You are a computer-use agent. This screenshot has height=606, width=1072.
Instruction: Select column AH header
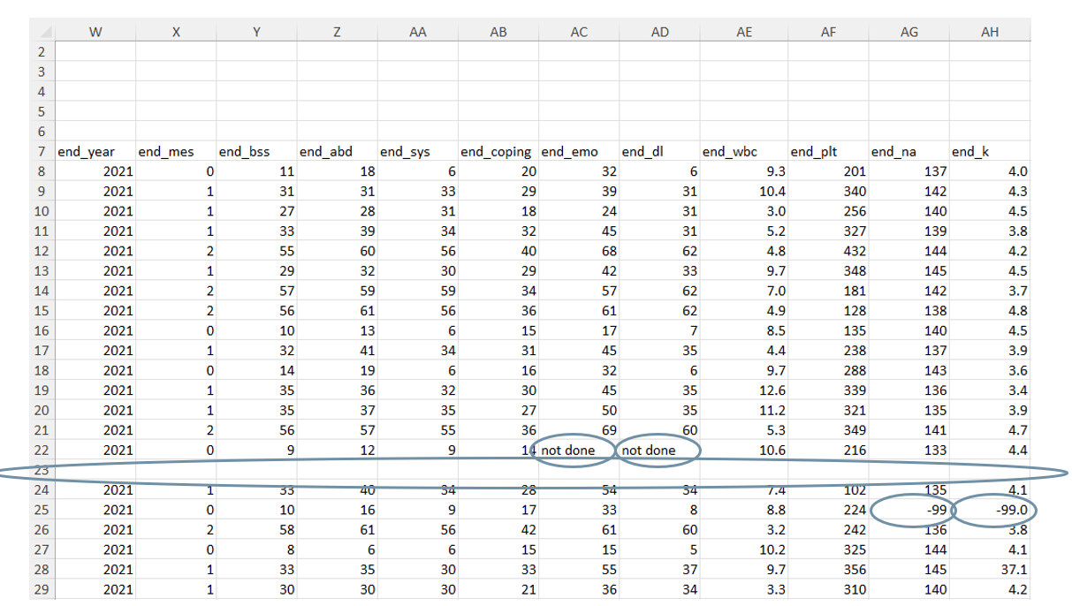point(990,32)
